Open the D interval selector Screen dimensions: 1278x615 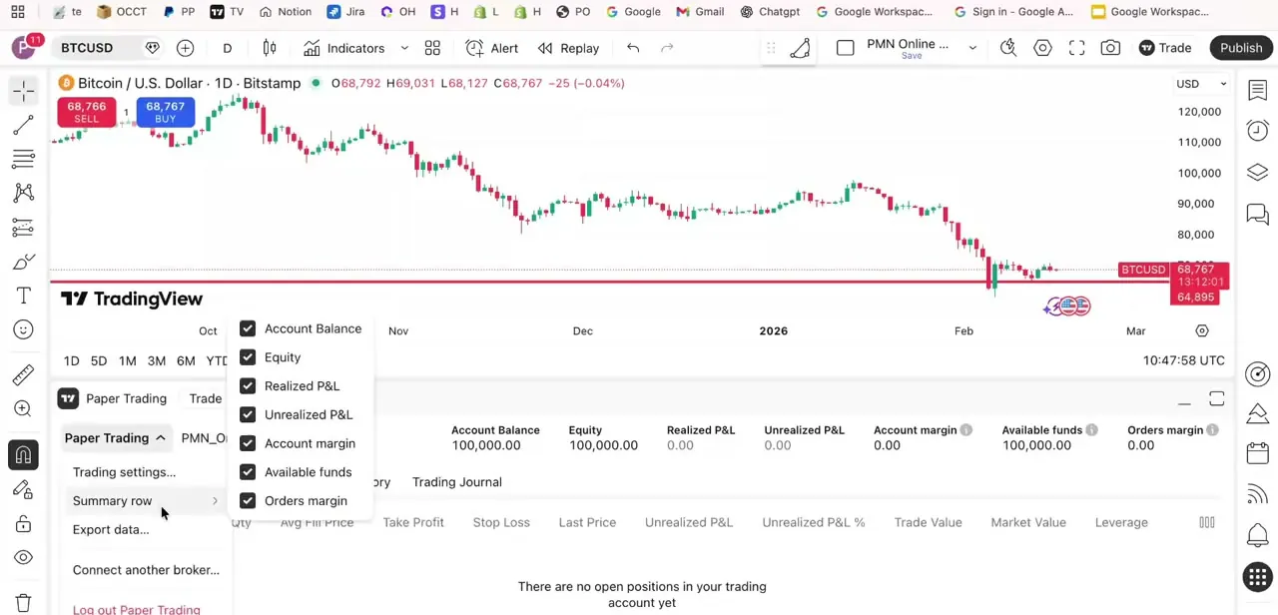tap(227, 48)
